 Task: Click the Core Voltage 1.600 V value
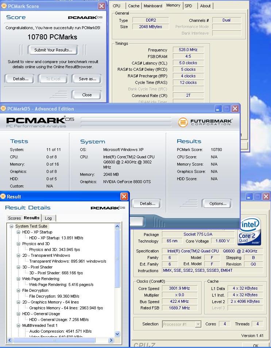coord(222,241)
